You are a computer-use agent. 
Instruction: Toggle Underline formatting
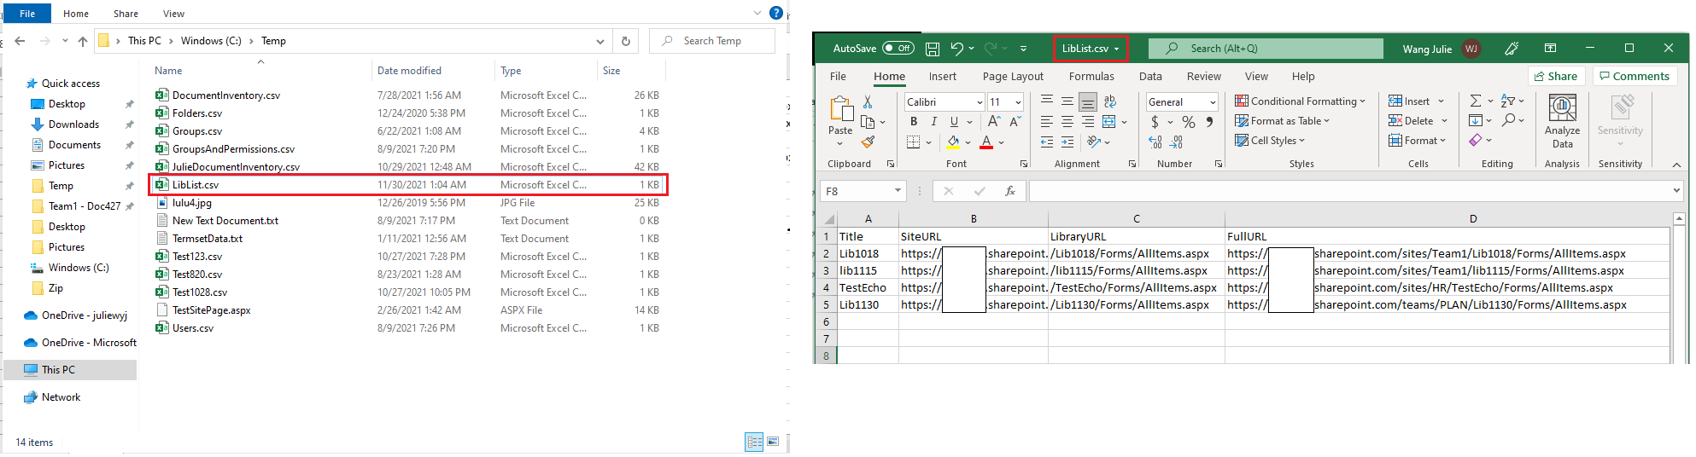pyautogui.click(x=954, y=122)
